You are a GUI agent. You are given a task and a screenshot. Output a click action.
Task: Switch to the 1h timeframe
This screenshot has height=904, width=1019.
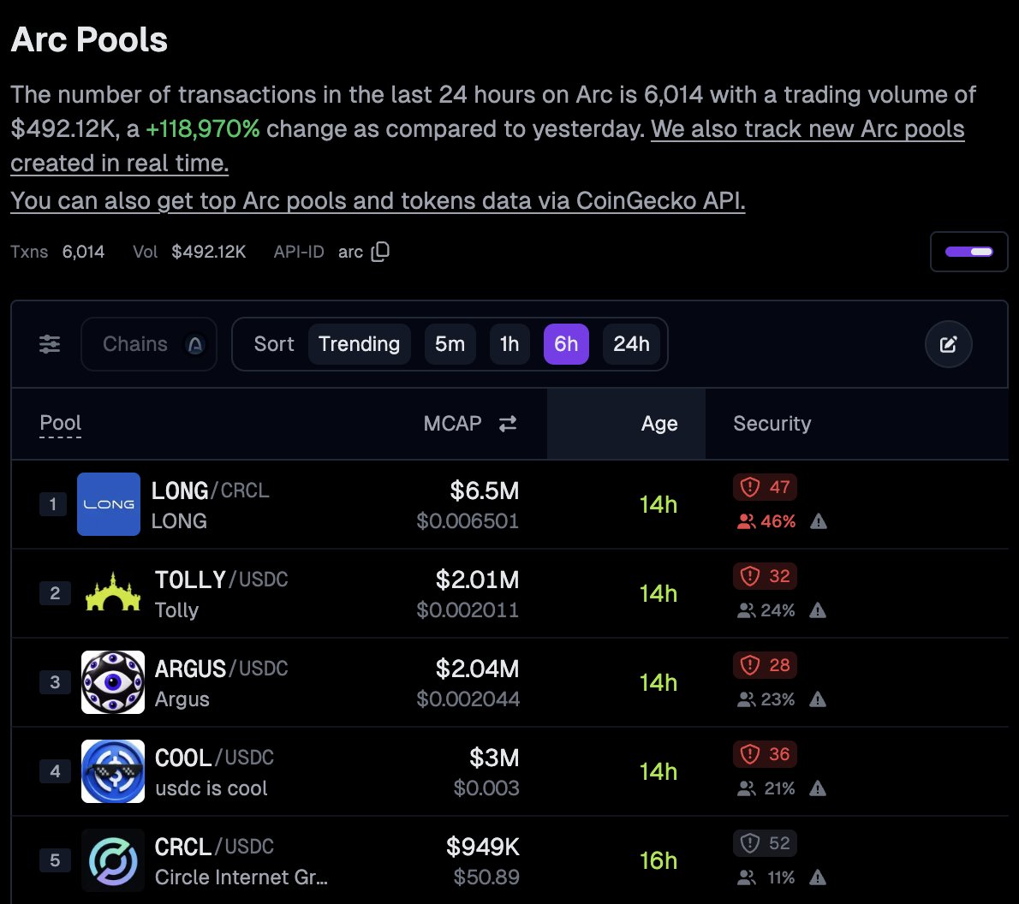pyautogui.click(x=509, y=344)
